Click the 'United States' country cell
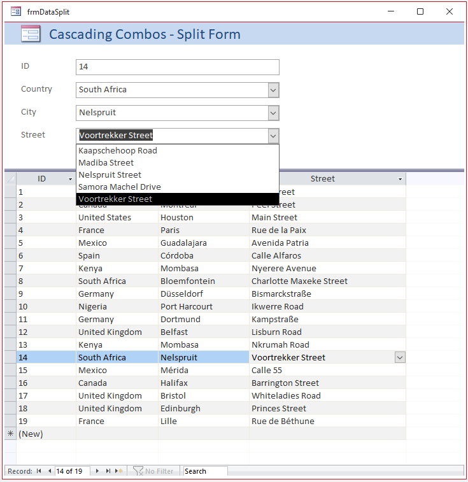Image resolution: width=468 pixels, height=482 pixels. click(x=117, y=217)
